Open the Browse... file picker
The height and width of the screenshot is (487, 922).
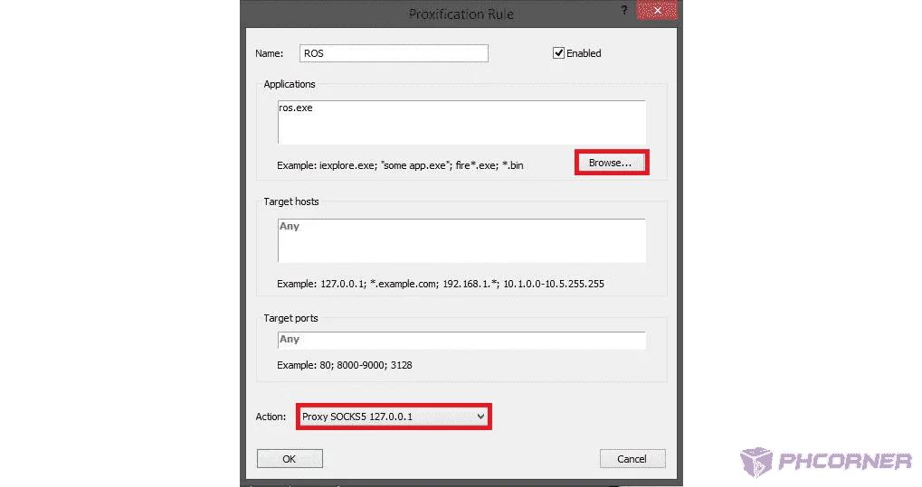coord(611,163)
